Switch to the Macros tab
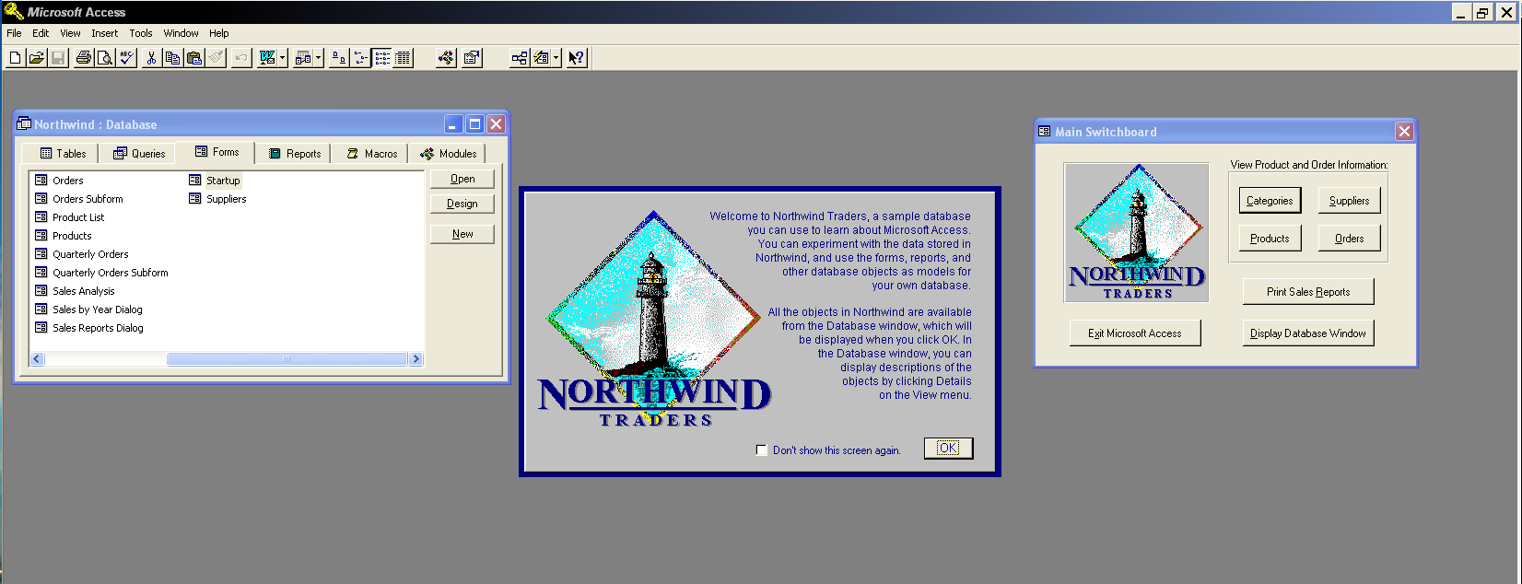This screenshot has width=1522, height=584. [371, 154]
